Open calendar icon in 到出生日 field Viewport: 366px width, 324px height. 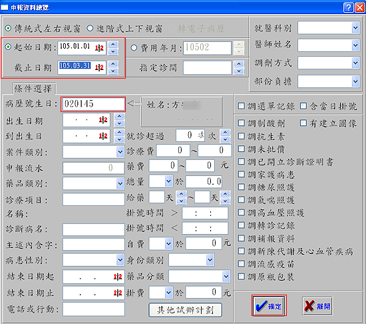tap(103, 136)
